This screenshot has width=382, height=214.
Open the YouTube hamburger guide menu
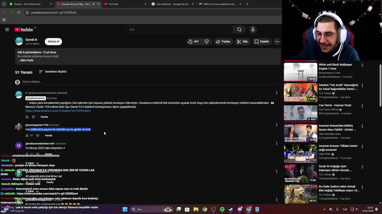(7, 29)
